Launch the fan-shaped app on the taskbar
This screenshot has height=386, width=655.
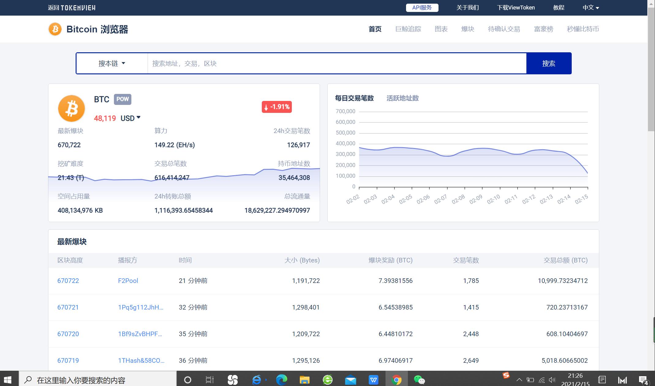(x=233, y=380)
